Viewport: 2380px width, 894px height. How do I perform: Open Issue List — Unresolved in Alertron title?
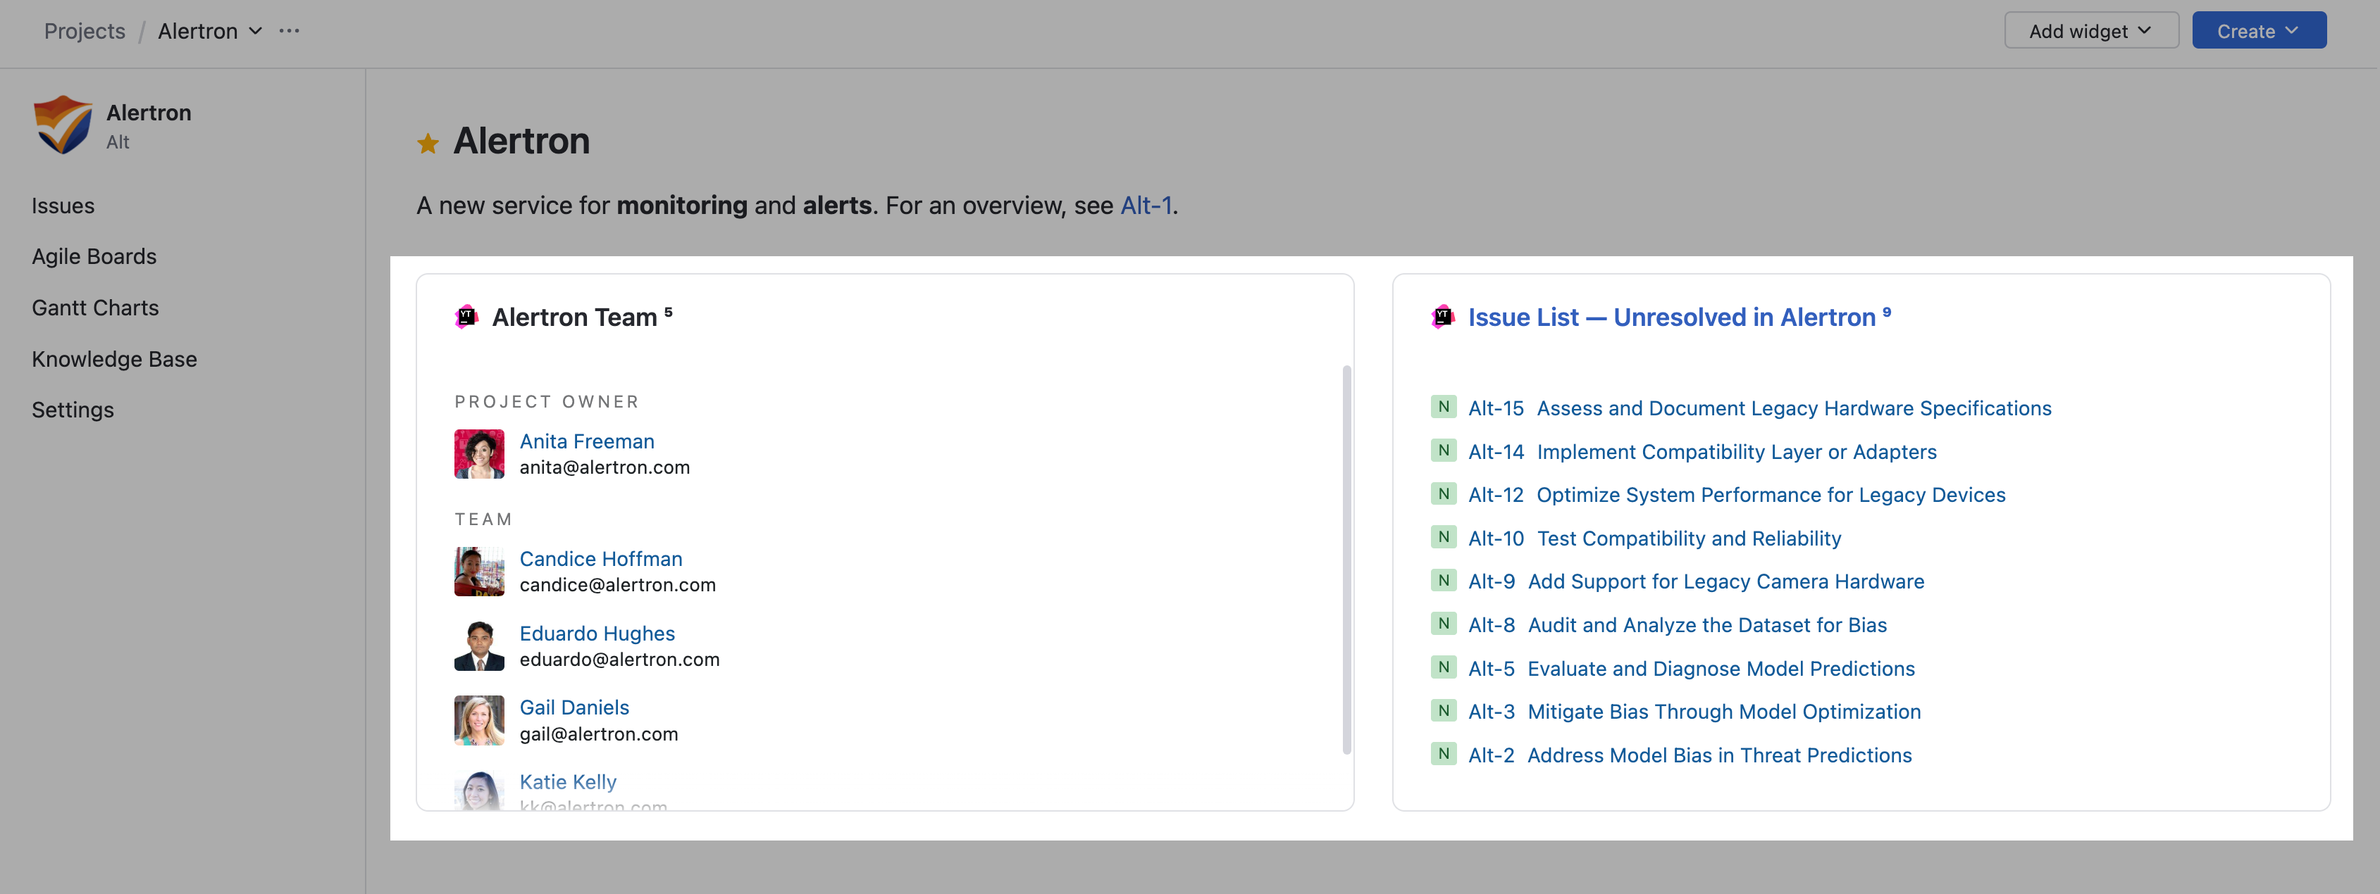coord(1671,317)
